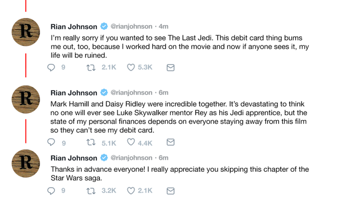The height and width of the screenshot is (207, 340).
Task: Open Rian Johnson avatar on the Mark Hamill tweet
Action: [26, 99]
